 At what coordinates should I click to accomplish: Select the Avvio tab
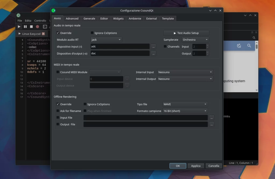point(57,18)
